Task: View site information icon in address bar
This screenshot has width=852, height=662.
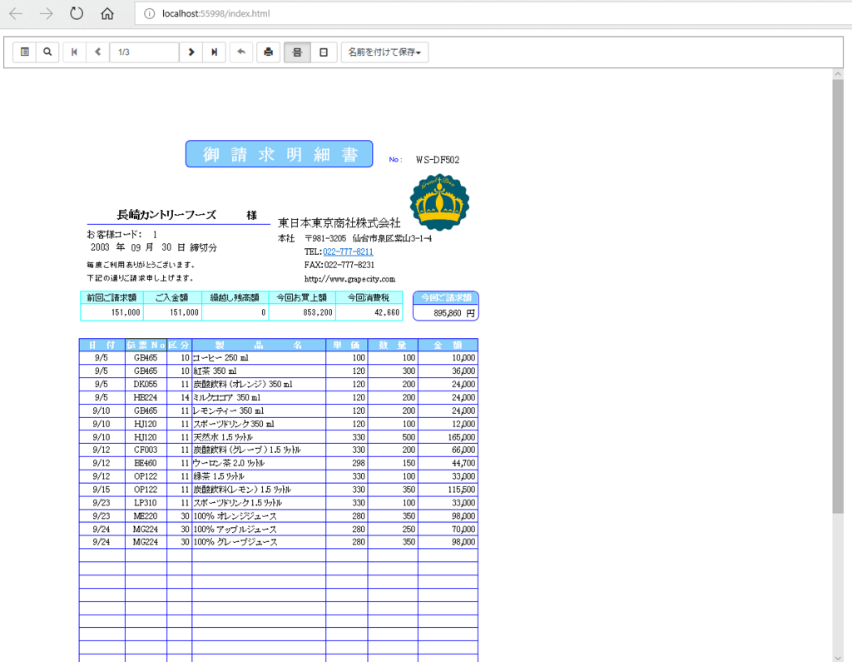Action: [x=149, y=13]
